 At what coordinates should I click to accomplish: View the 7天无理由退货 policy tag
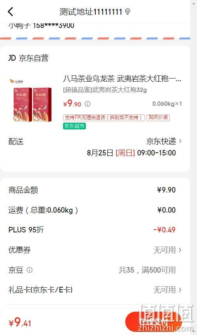coord(104,118)
